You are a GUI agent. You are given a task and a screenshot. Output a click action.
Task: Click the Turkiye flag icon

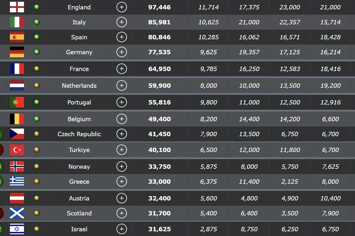[17, 150]
